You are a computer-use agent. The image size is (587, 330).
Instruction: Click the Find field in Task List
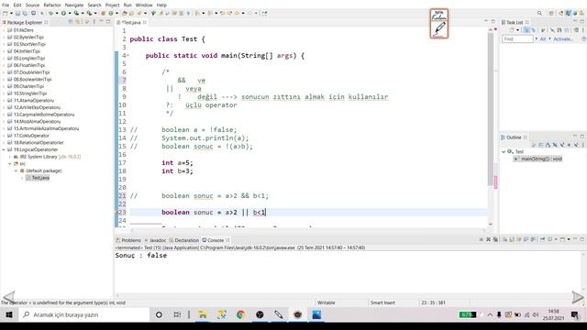pos(517,38)
